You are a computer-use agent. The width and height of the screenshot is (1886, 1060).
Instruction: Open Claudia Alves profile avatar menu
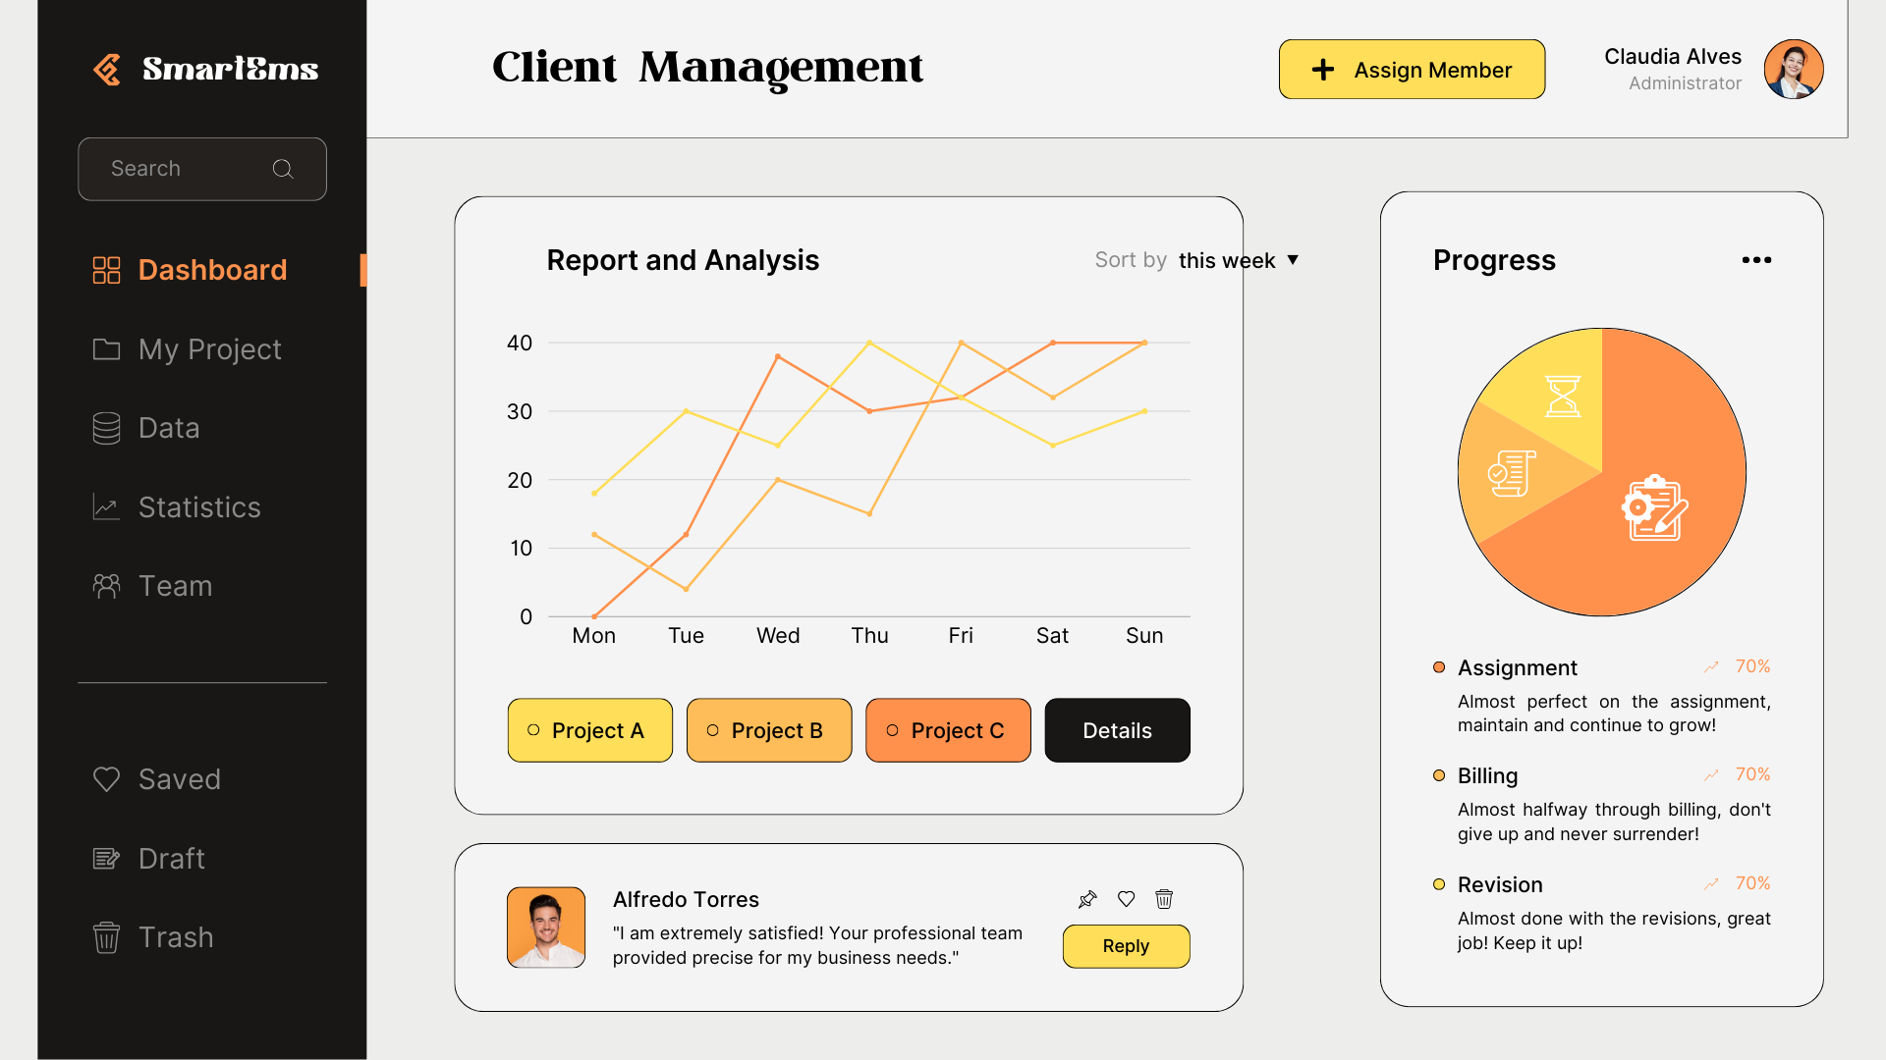point(1793,70)
